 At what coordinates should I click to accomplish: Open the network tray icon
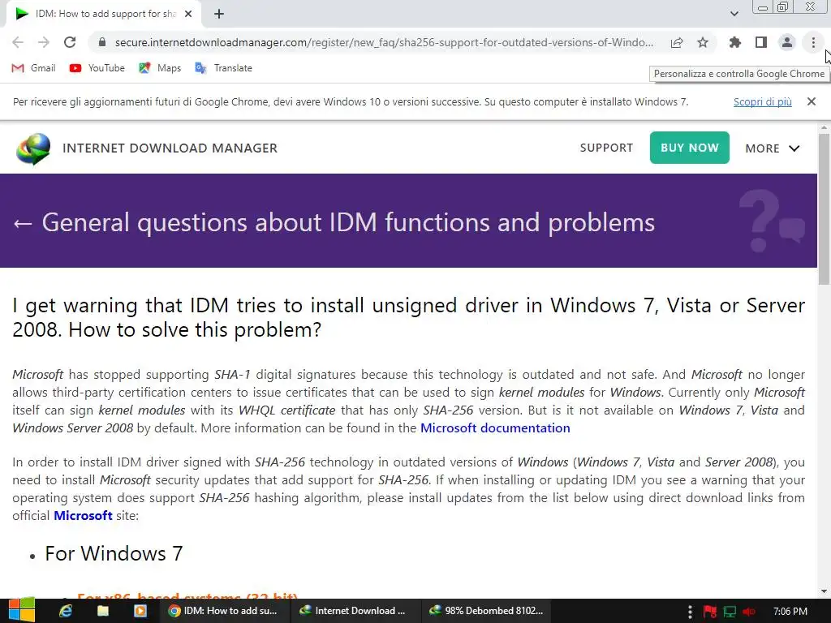click(730, 612)
